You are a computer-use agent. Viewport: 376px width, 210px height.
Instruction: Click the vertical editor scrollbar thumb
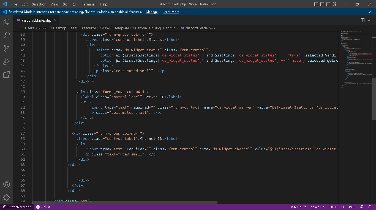(374, 99)
